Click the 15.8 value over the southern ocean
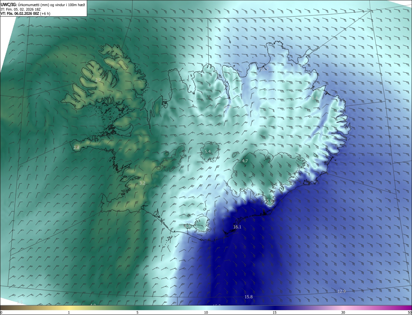Viewport: 412px width, 315px height. (248, 297)
